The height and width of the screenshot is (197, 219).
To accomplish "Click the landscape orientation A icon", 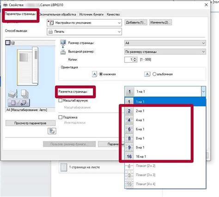I will tap(147, 74).
